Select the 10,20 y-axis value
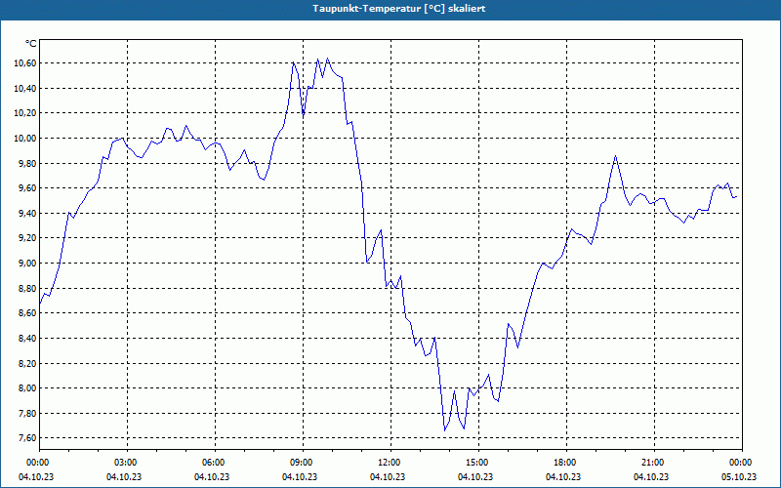Image resolution: width=781 pixels, height=488 pixels. [25, 113]
